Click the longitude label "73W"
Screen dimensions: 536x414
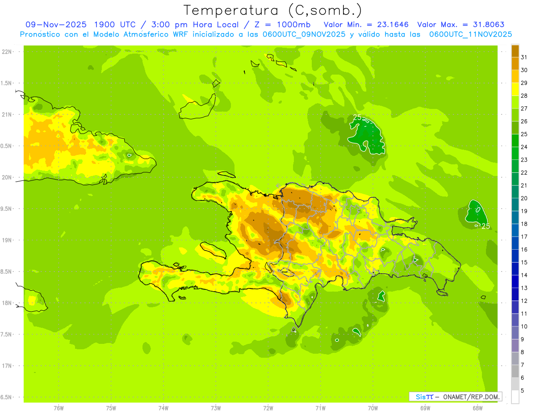[216, 408]
